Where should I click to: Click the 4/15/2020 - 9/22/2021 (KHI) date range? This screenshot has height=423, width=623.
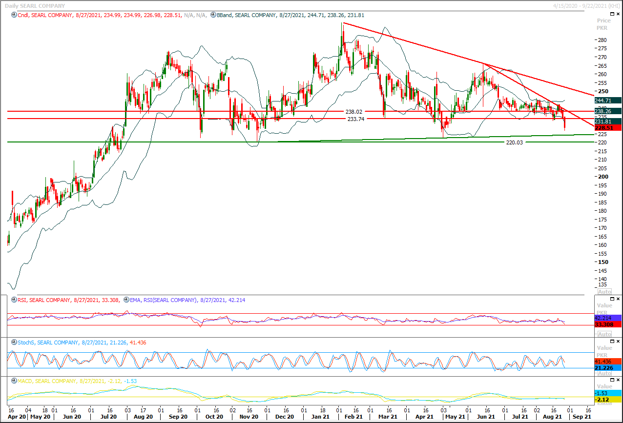(585, 5)
